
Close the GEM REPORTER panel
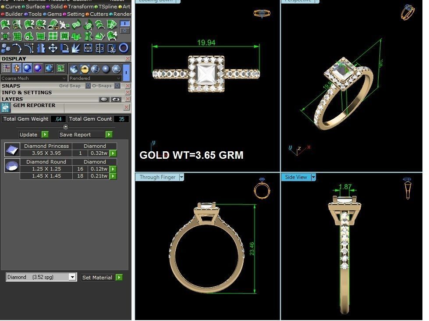(x=126, y=107)
